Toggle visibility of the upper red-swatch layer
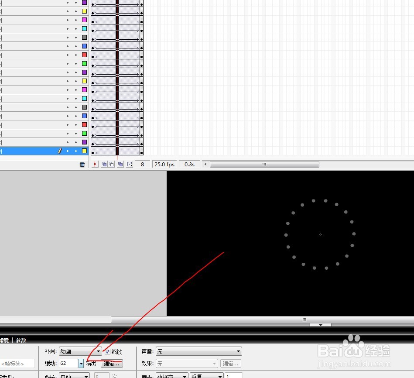Viewport: 414px width, 378px height. coord(68,55)
